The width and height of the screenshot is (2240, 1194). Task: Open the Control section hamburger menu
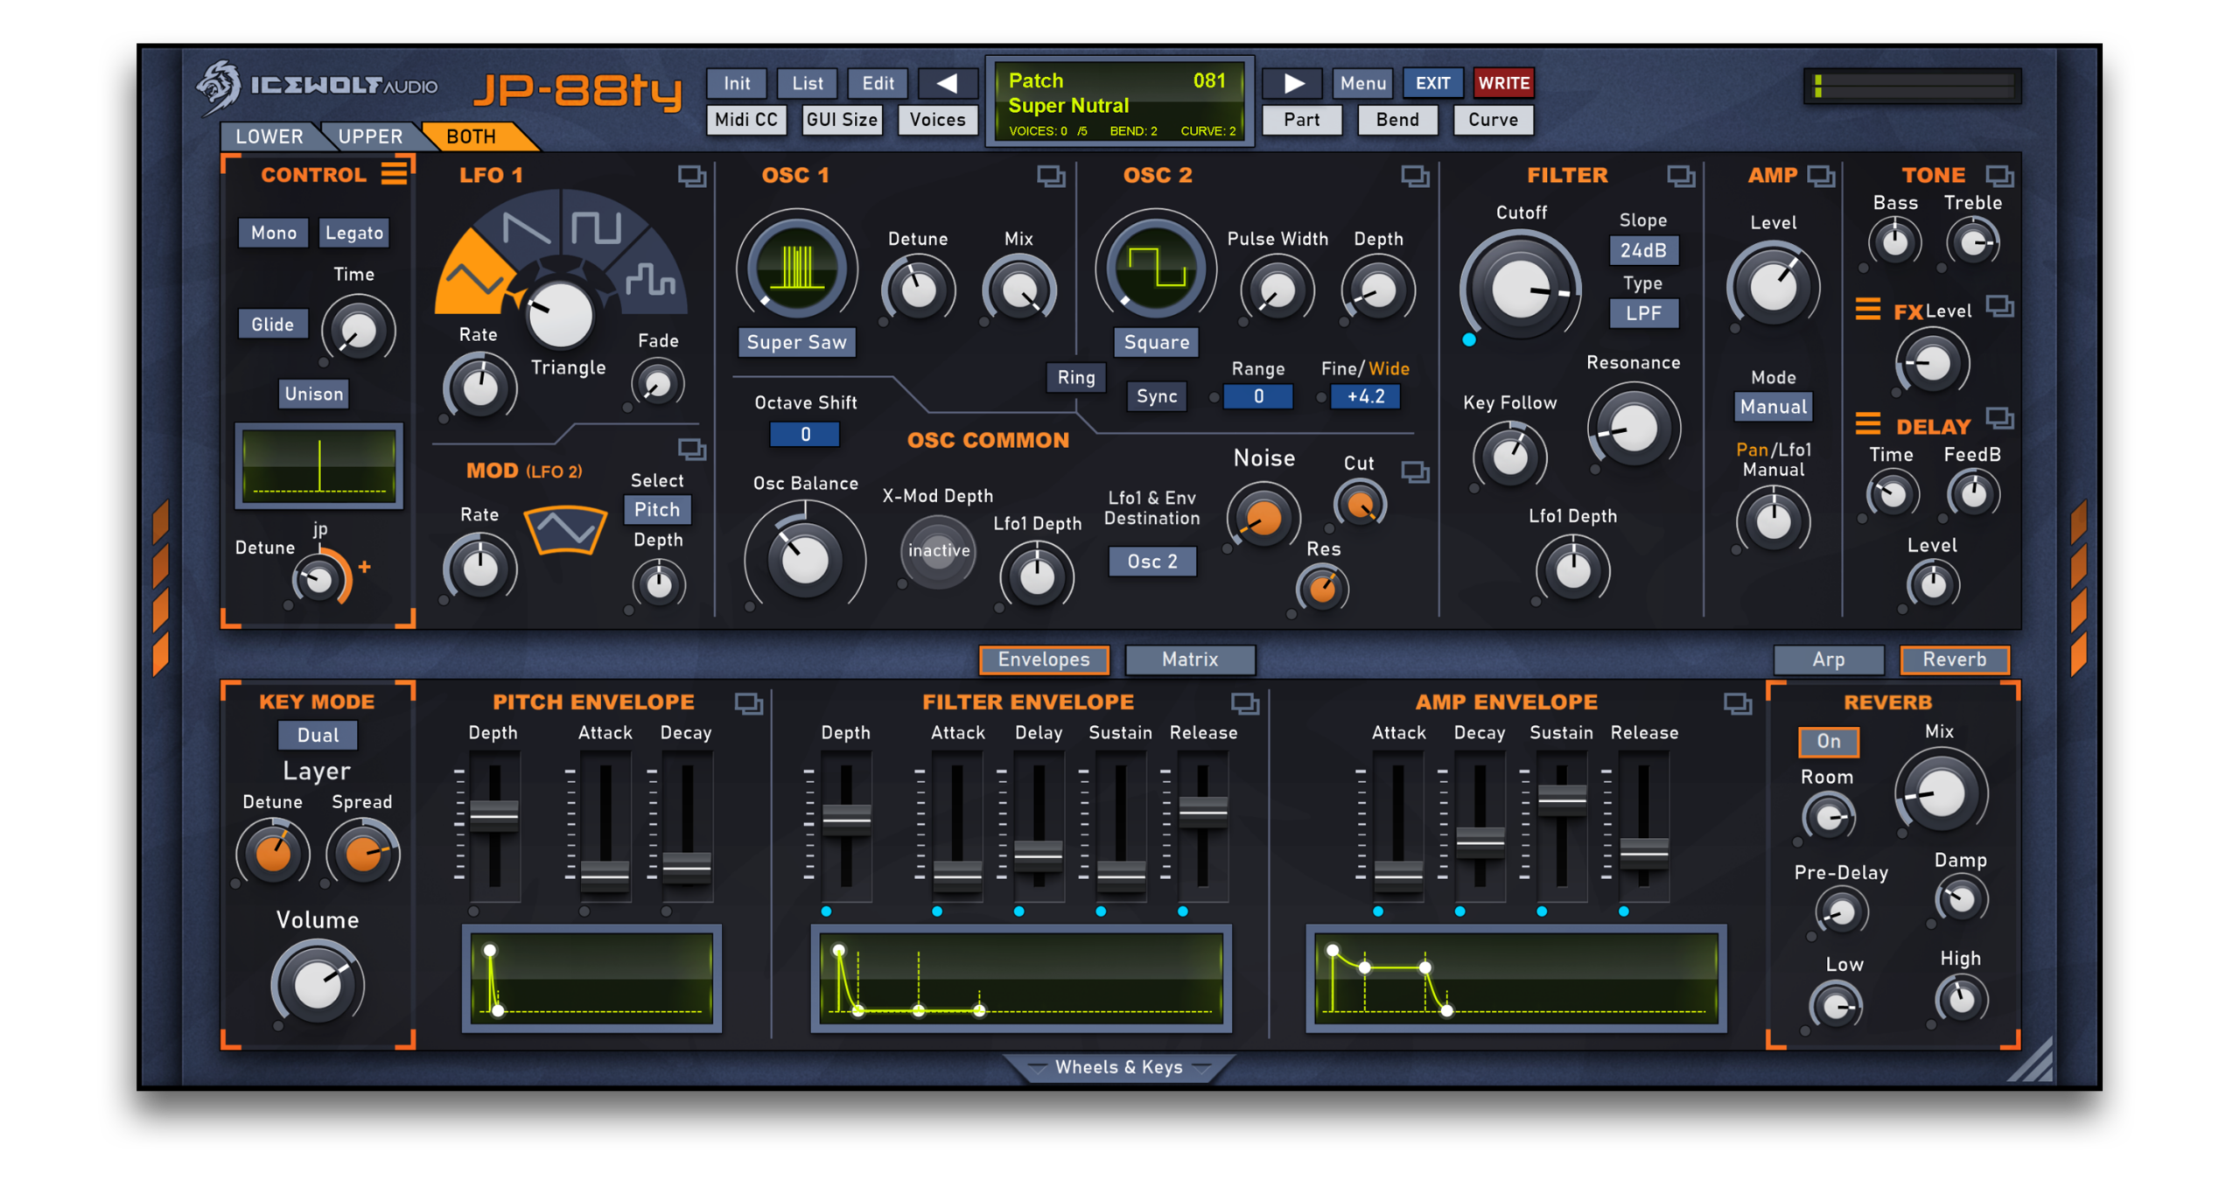[x=394, y=172]
